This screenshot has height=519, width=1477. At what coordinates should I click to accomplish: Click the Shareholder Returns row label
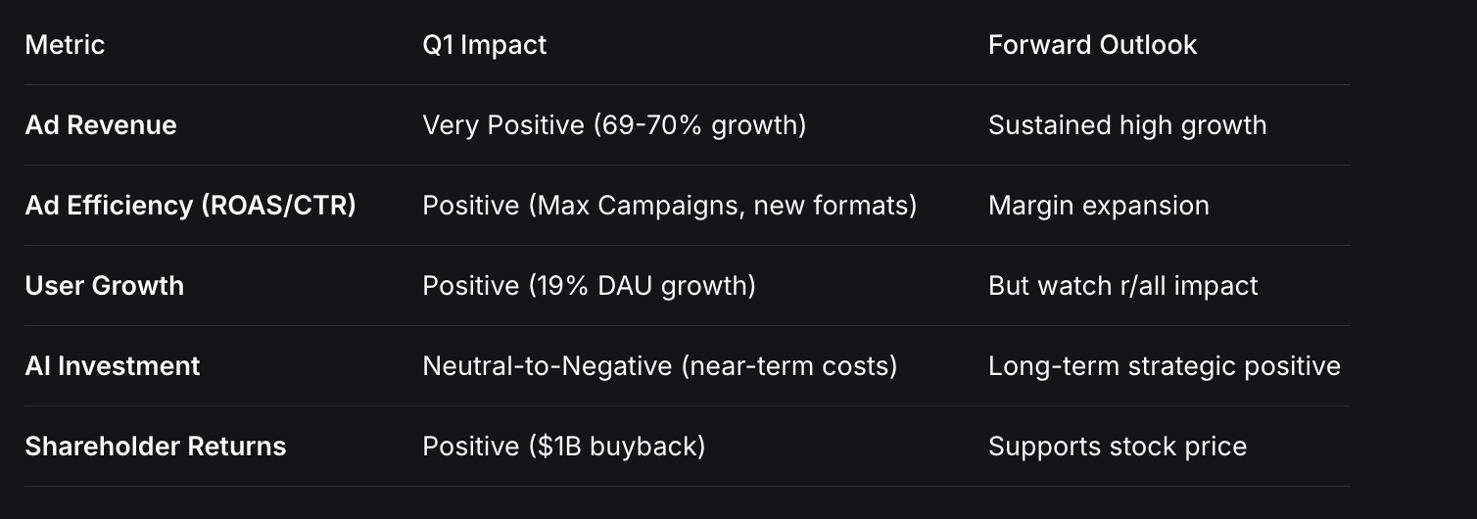click(x=155, y=447)
